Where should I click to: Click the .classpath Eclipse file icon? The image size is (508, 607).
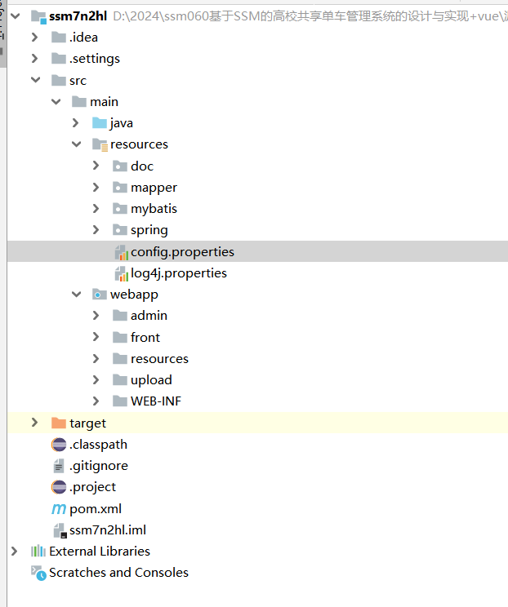pos(59,445)
